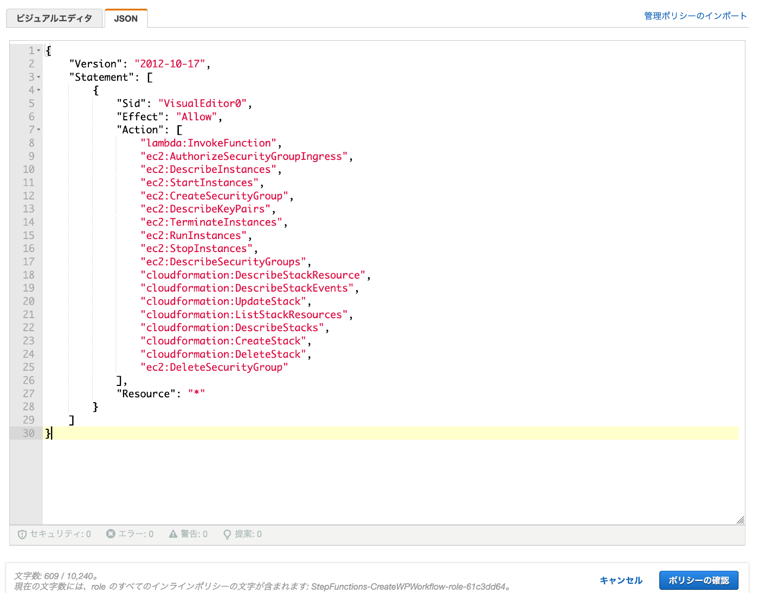Click the ポリシーの確認 button

pyautogui.click(x=698, y=579)
